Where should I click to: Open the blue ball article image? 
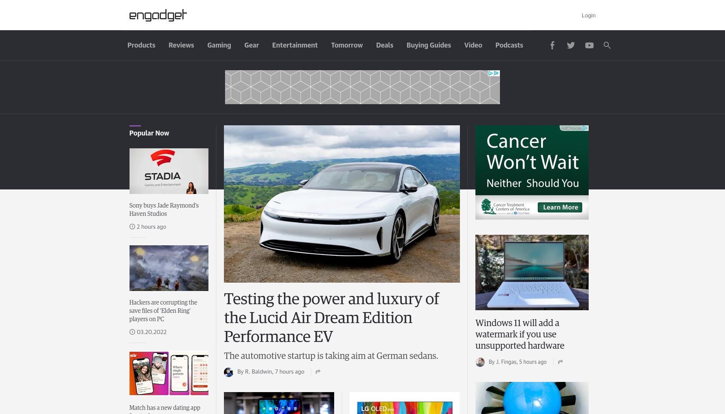(532, 398)
